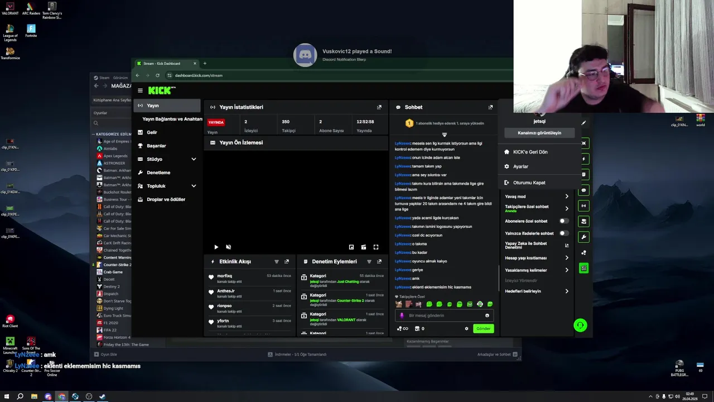Click Kanalınızı görüntüleyin button
This screenshot has height=402, width=714.
click(x=539, y=133)
